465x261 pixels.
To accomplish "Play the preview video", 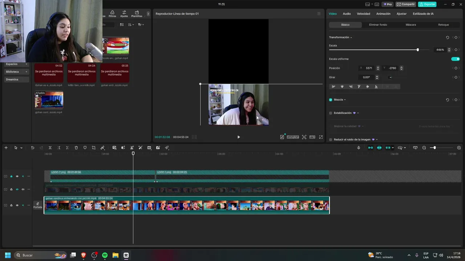I will click(239, 137).
